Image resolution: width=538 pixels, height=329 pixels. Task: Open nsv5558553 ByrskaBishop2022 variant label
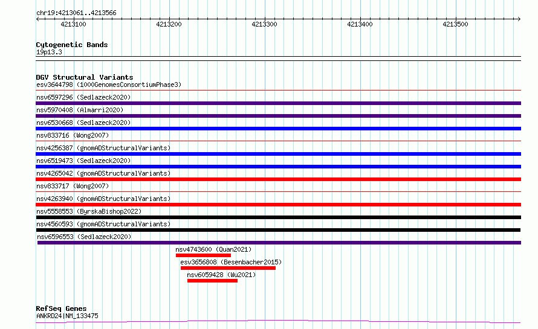pyautogui.click(x=89, y=211)
